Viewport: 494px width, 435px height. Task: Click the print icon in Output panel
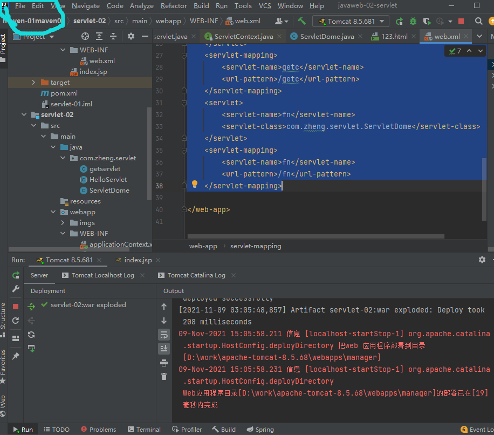click(164, 363)
